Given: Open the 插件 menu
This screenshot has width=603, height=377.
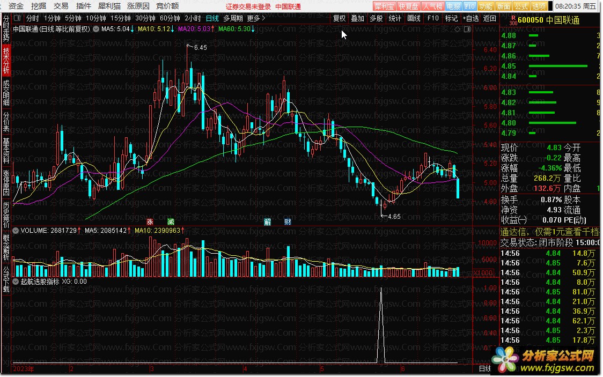Looking at the screenshot, I should pyautogui.click(x=84, y=6).
